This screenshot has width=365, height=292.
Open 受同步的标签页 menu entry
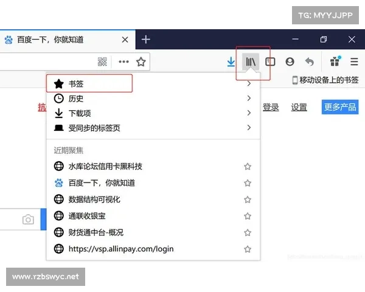tap(153, 128)
